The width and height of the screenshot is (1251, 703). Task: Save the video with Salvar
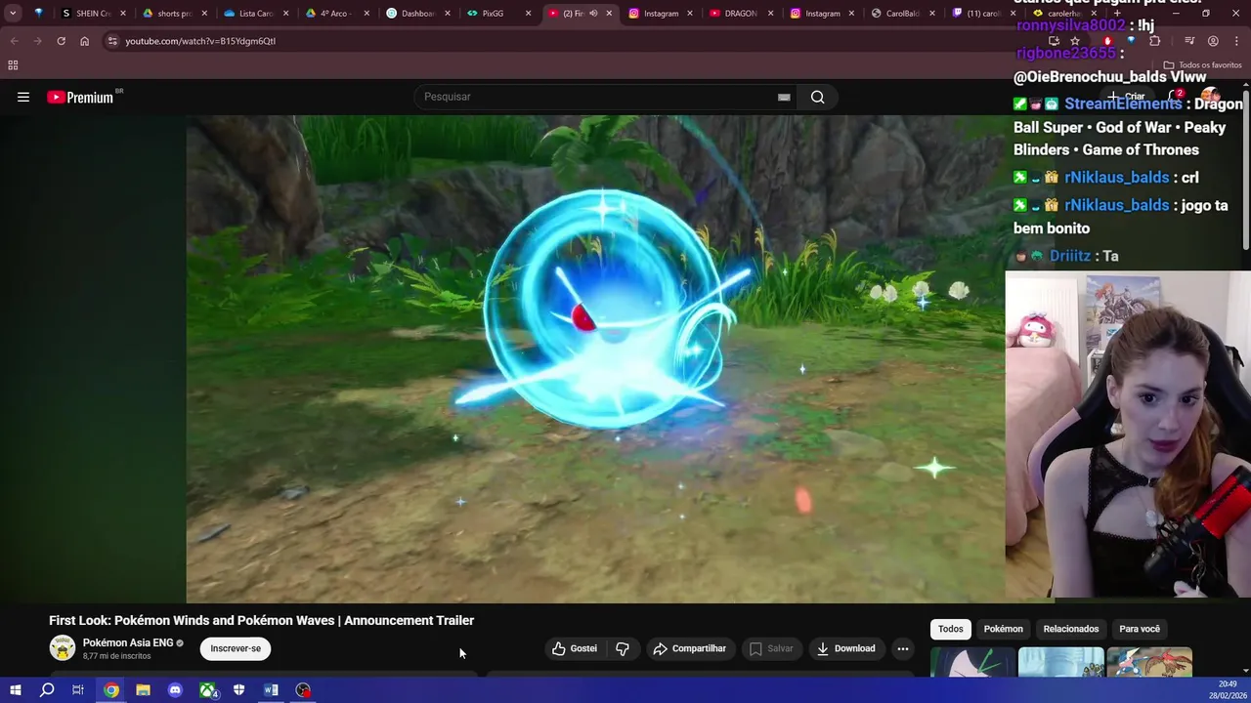[771, 648]
